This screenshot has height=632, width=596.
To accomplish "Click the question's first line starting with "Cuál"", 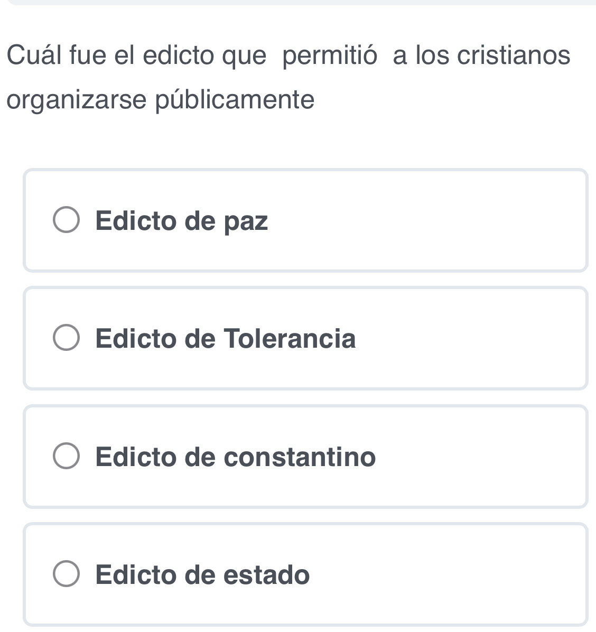I will click(288, 55).
